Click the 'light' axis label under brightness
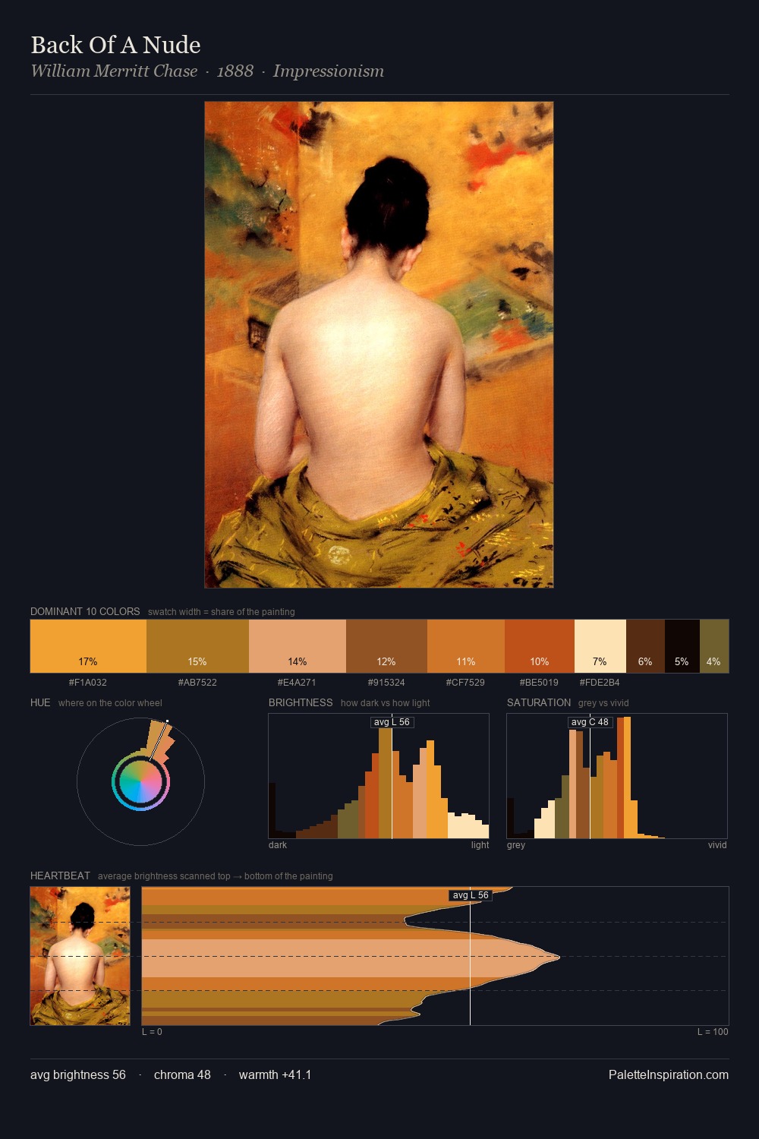The height and width of the screenshot is (1139, 759). (480, 844)
